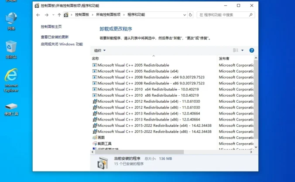Open 网络 desktop icon
Viewport: 295px width, 182px height.
tap(11, 21)
